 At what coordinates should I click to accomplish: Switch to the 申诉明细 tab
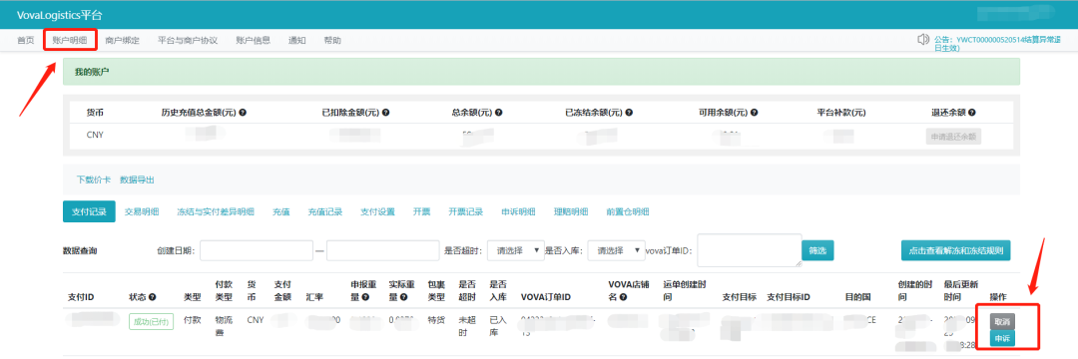click(x=519, y=211)
